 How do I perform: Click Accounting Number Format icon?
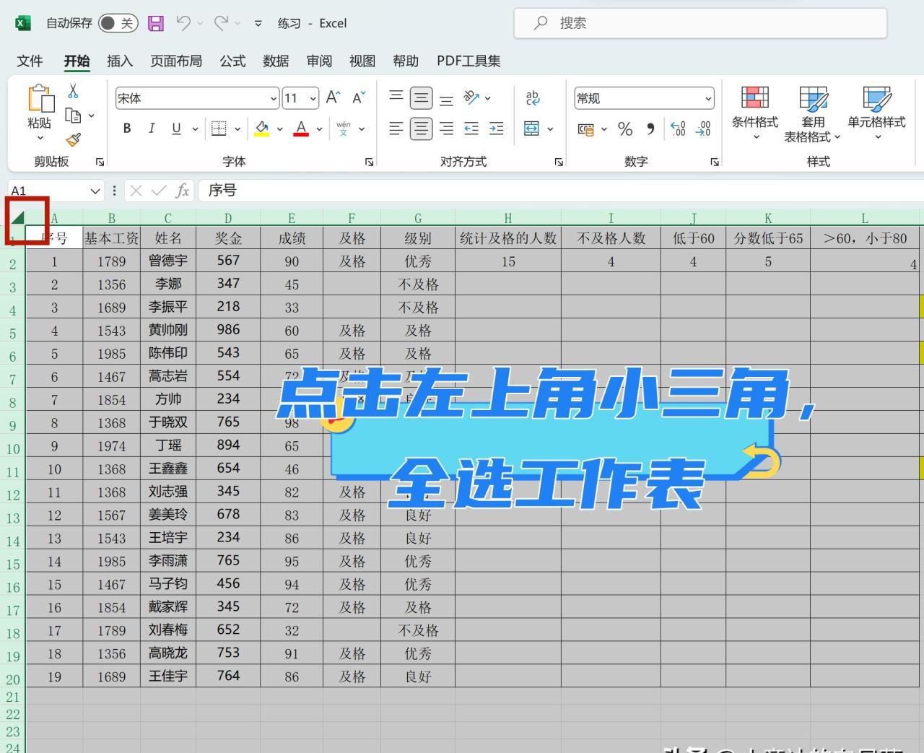(585, 129)
